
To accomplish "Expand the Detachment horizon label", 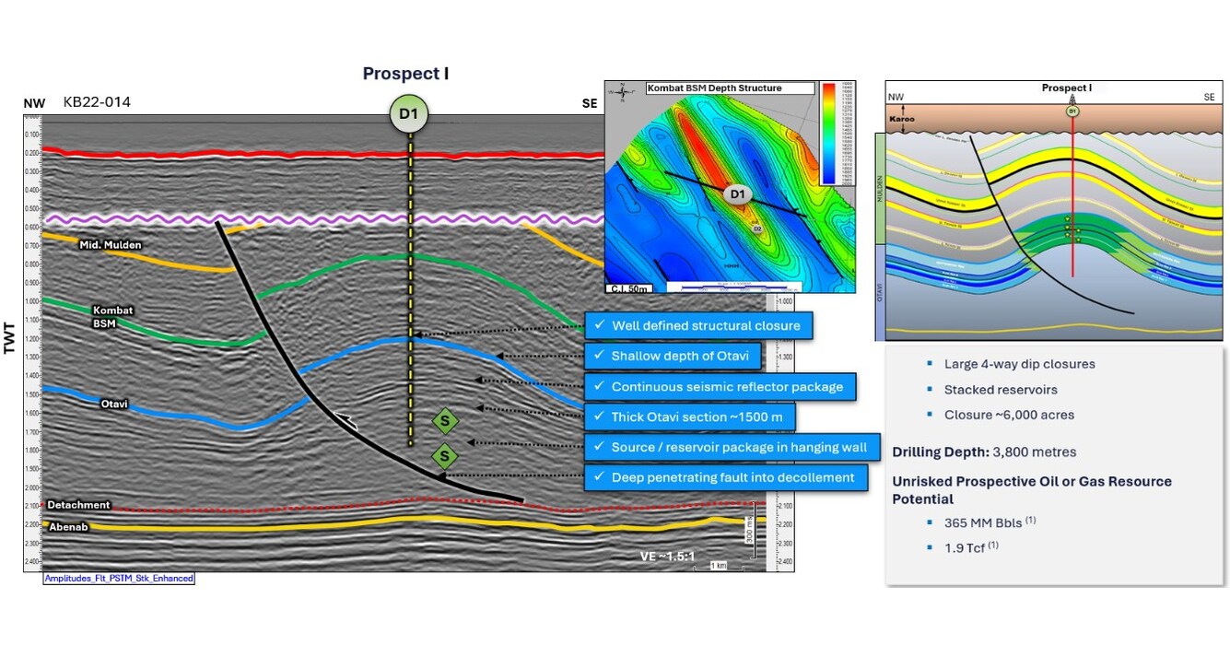I will [x=79, y=505].
